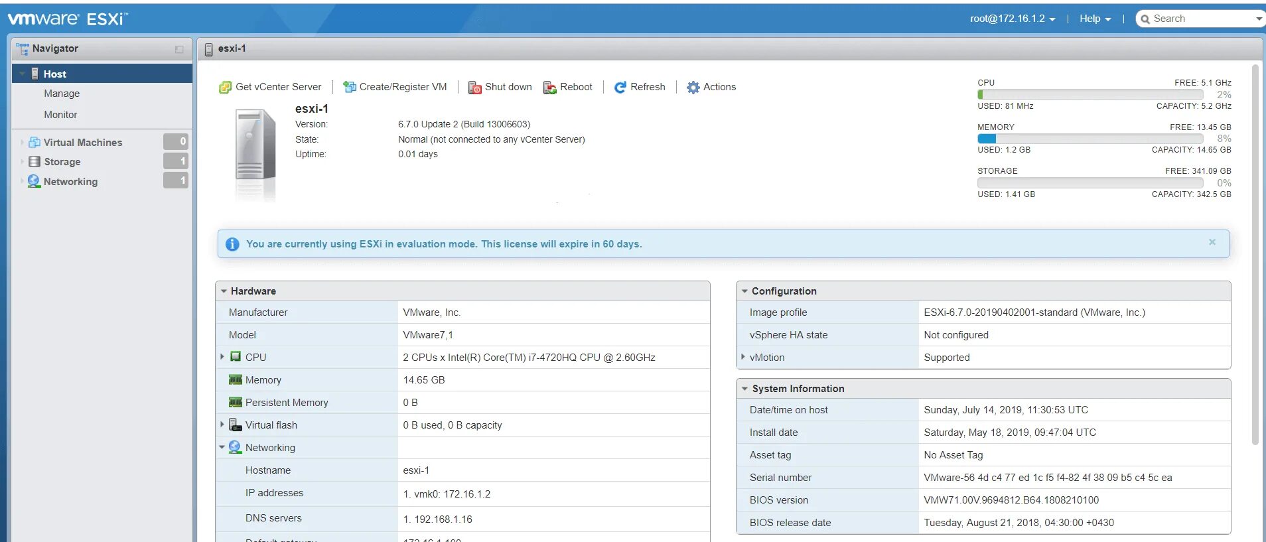Click Shut down button
This screenshot has height=542, width=1266.
coord(500,87)
